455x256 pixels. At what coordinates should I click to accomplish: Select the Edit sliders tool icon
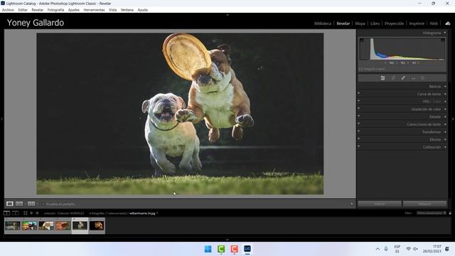pyautogui.click(x=382, y=78)
